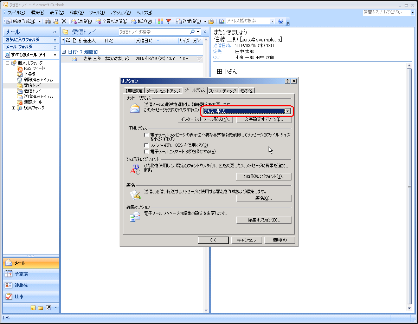Enable save smart tags in email checkbox
Viewport: 418px width, 324px height.
[146, 152]
